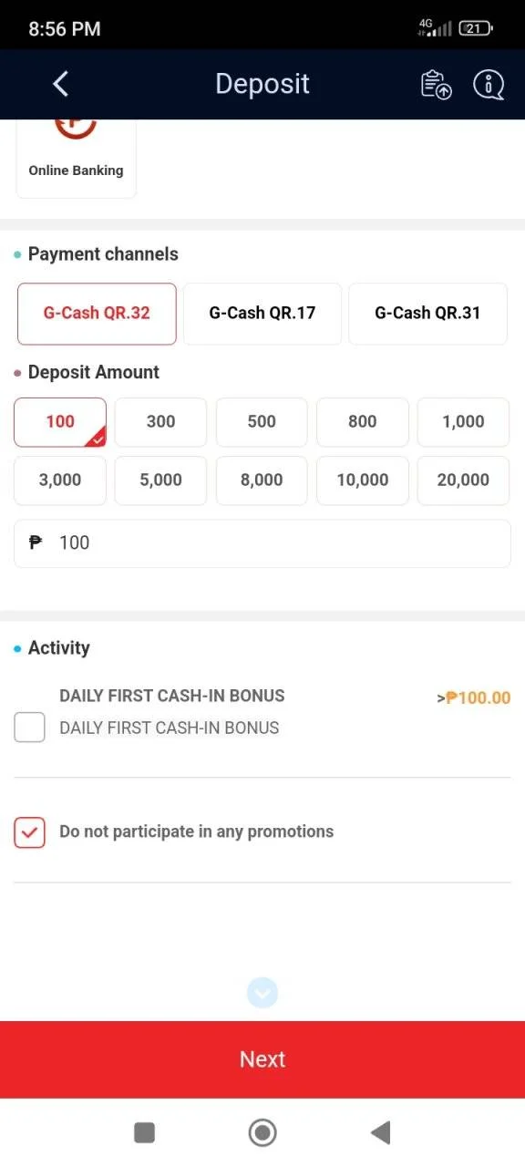The height and width of the screenshot is (1167, 525).
Task: Tap the battery indicator in status bar
Action: [475, 28]
